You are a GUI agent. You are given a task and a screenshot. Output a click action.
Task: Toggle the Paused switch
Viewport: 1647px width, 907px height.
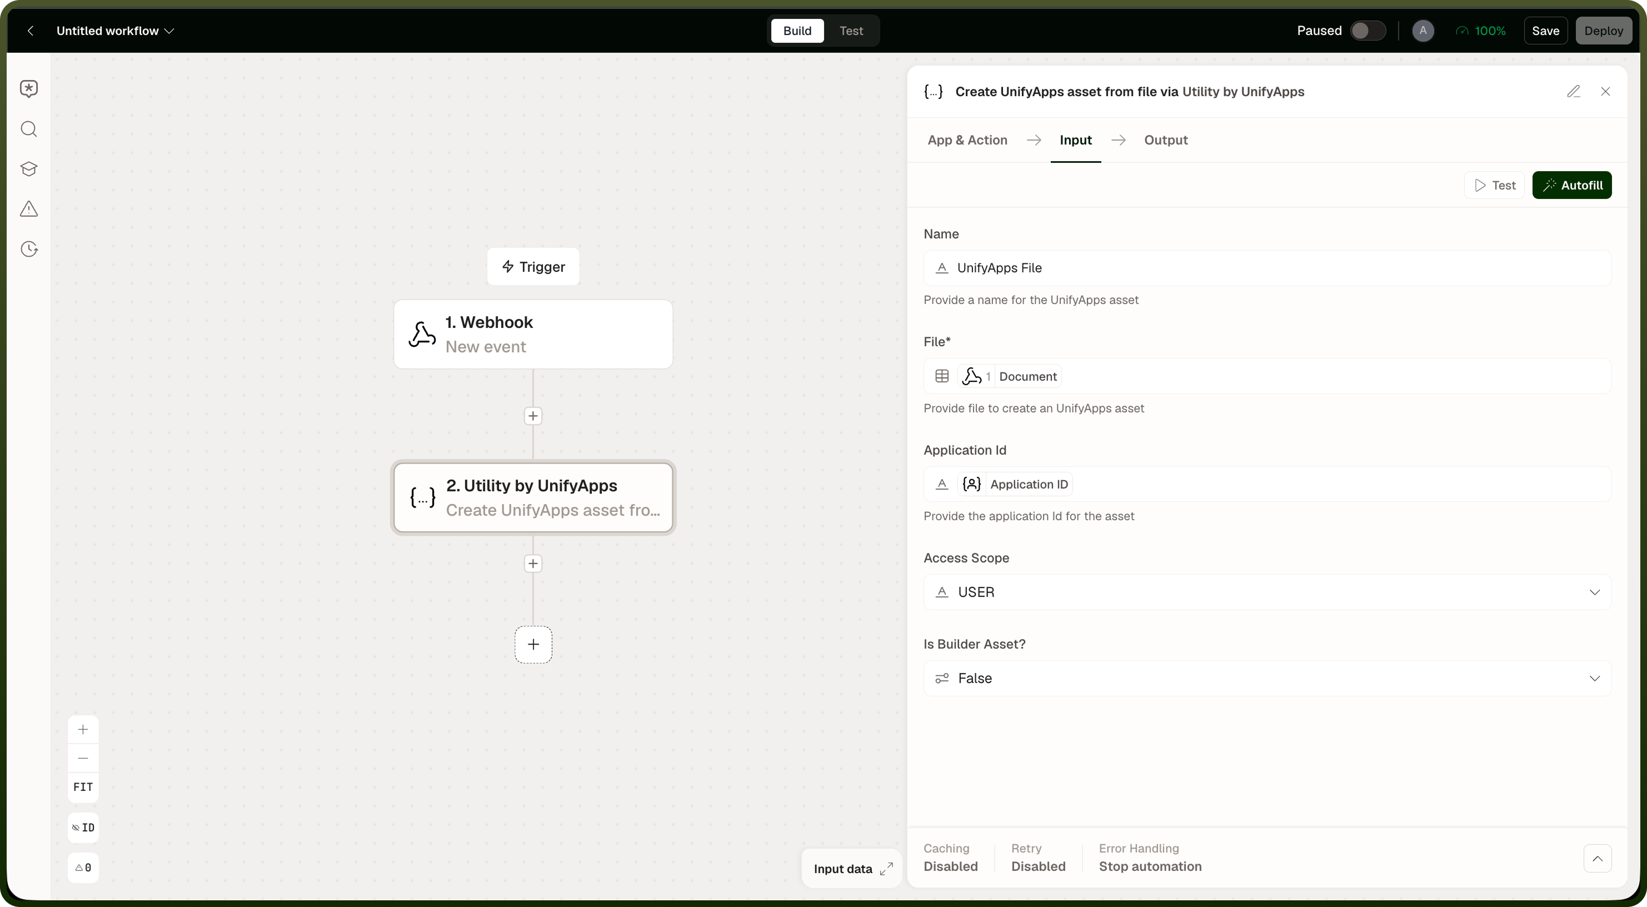tap(1367, 31)
